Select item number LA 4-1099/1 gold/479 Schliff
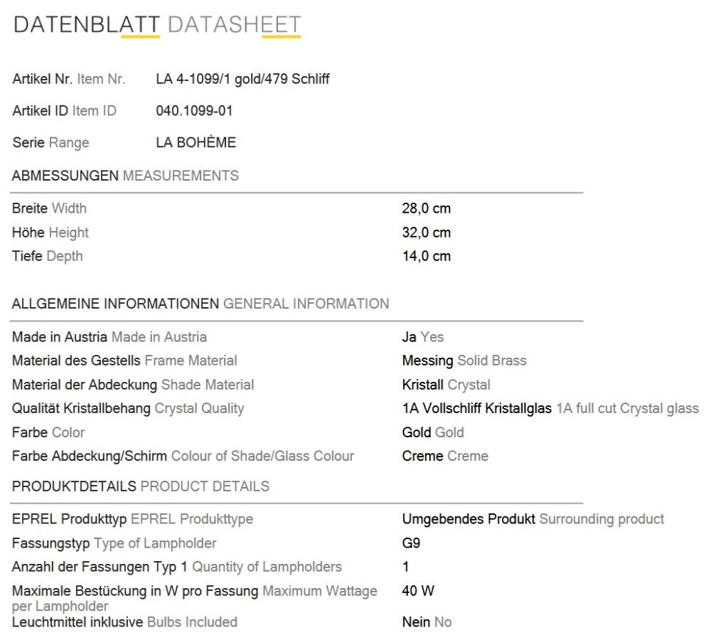 click(x=242, y=79)
